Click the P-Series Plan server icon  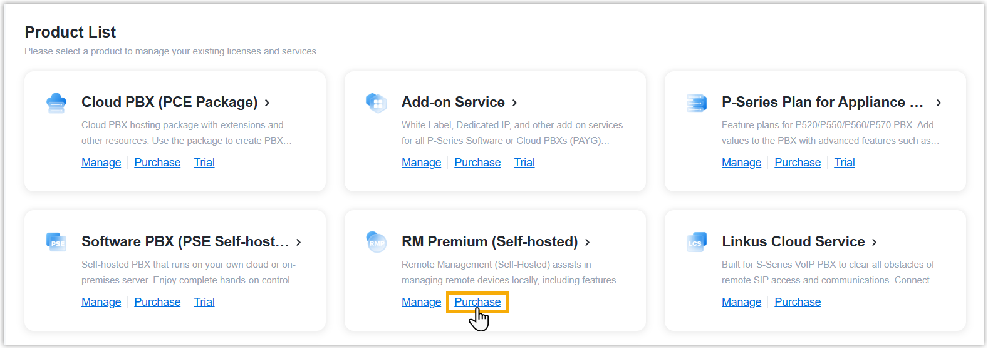pos(696,103)
